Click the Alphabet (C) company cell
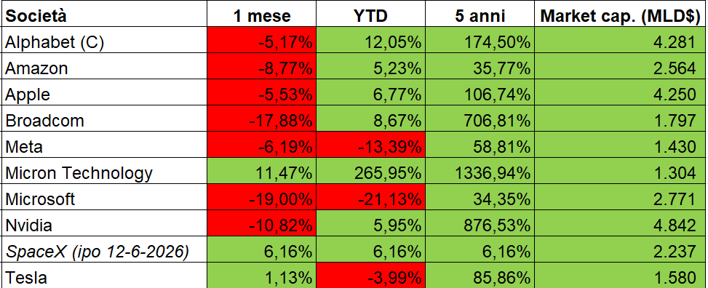Image resolution: width=708 pixels, height=288 pixels. (x=104, y=42)
